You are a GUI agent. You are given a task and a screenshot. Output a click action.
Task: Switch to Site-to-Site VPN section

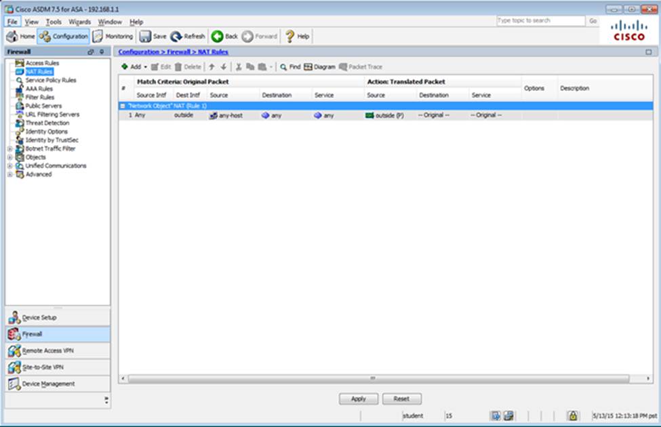58,367
